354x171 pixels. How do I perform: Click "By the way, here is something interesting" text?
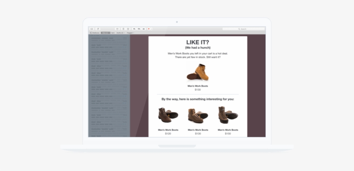tap(198, 99)
